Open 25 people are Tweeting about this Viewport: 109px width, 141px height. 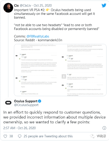[48, 136]
